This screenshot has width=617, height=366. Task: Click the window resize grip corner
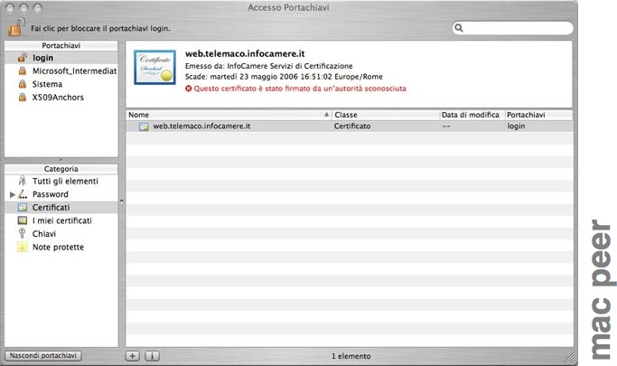coord(569,357)
